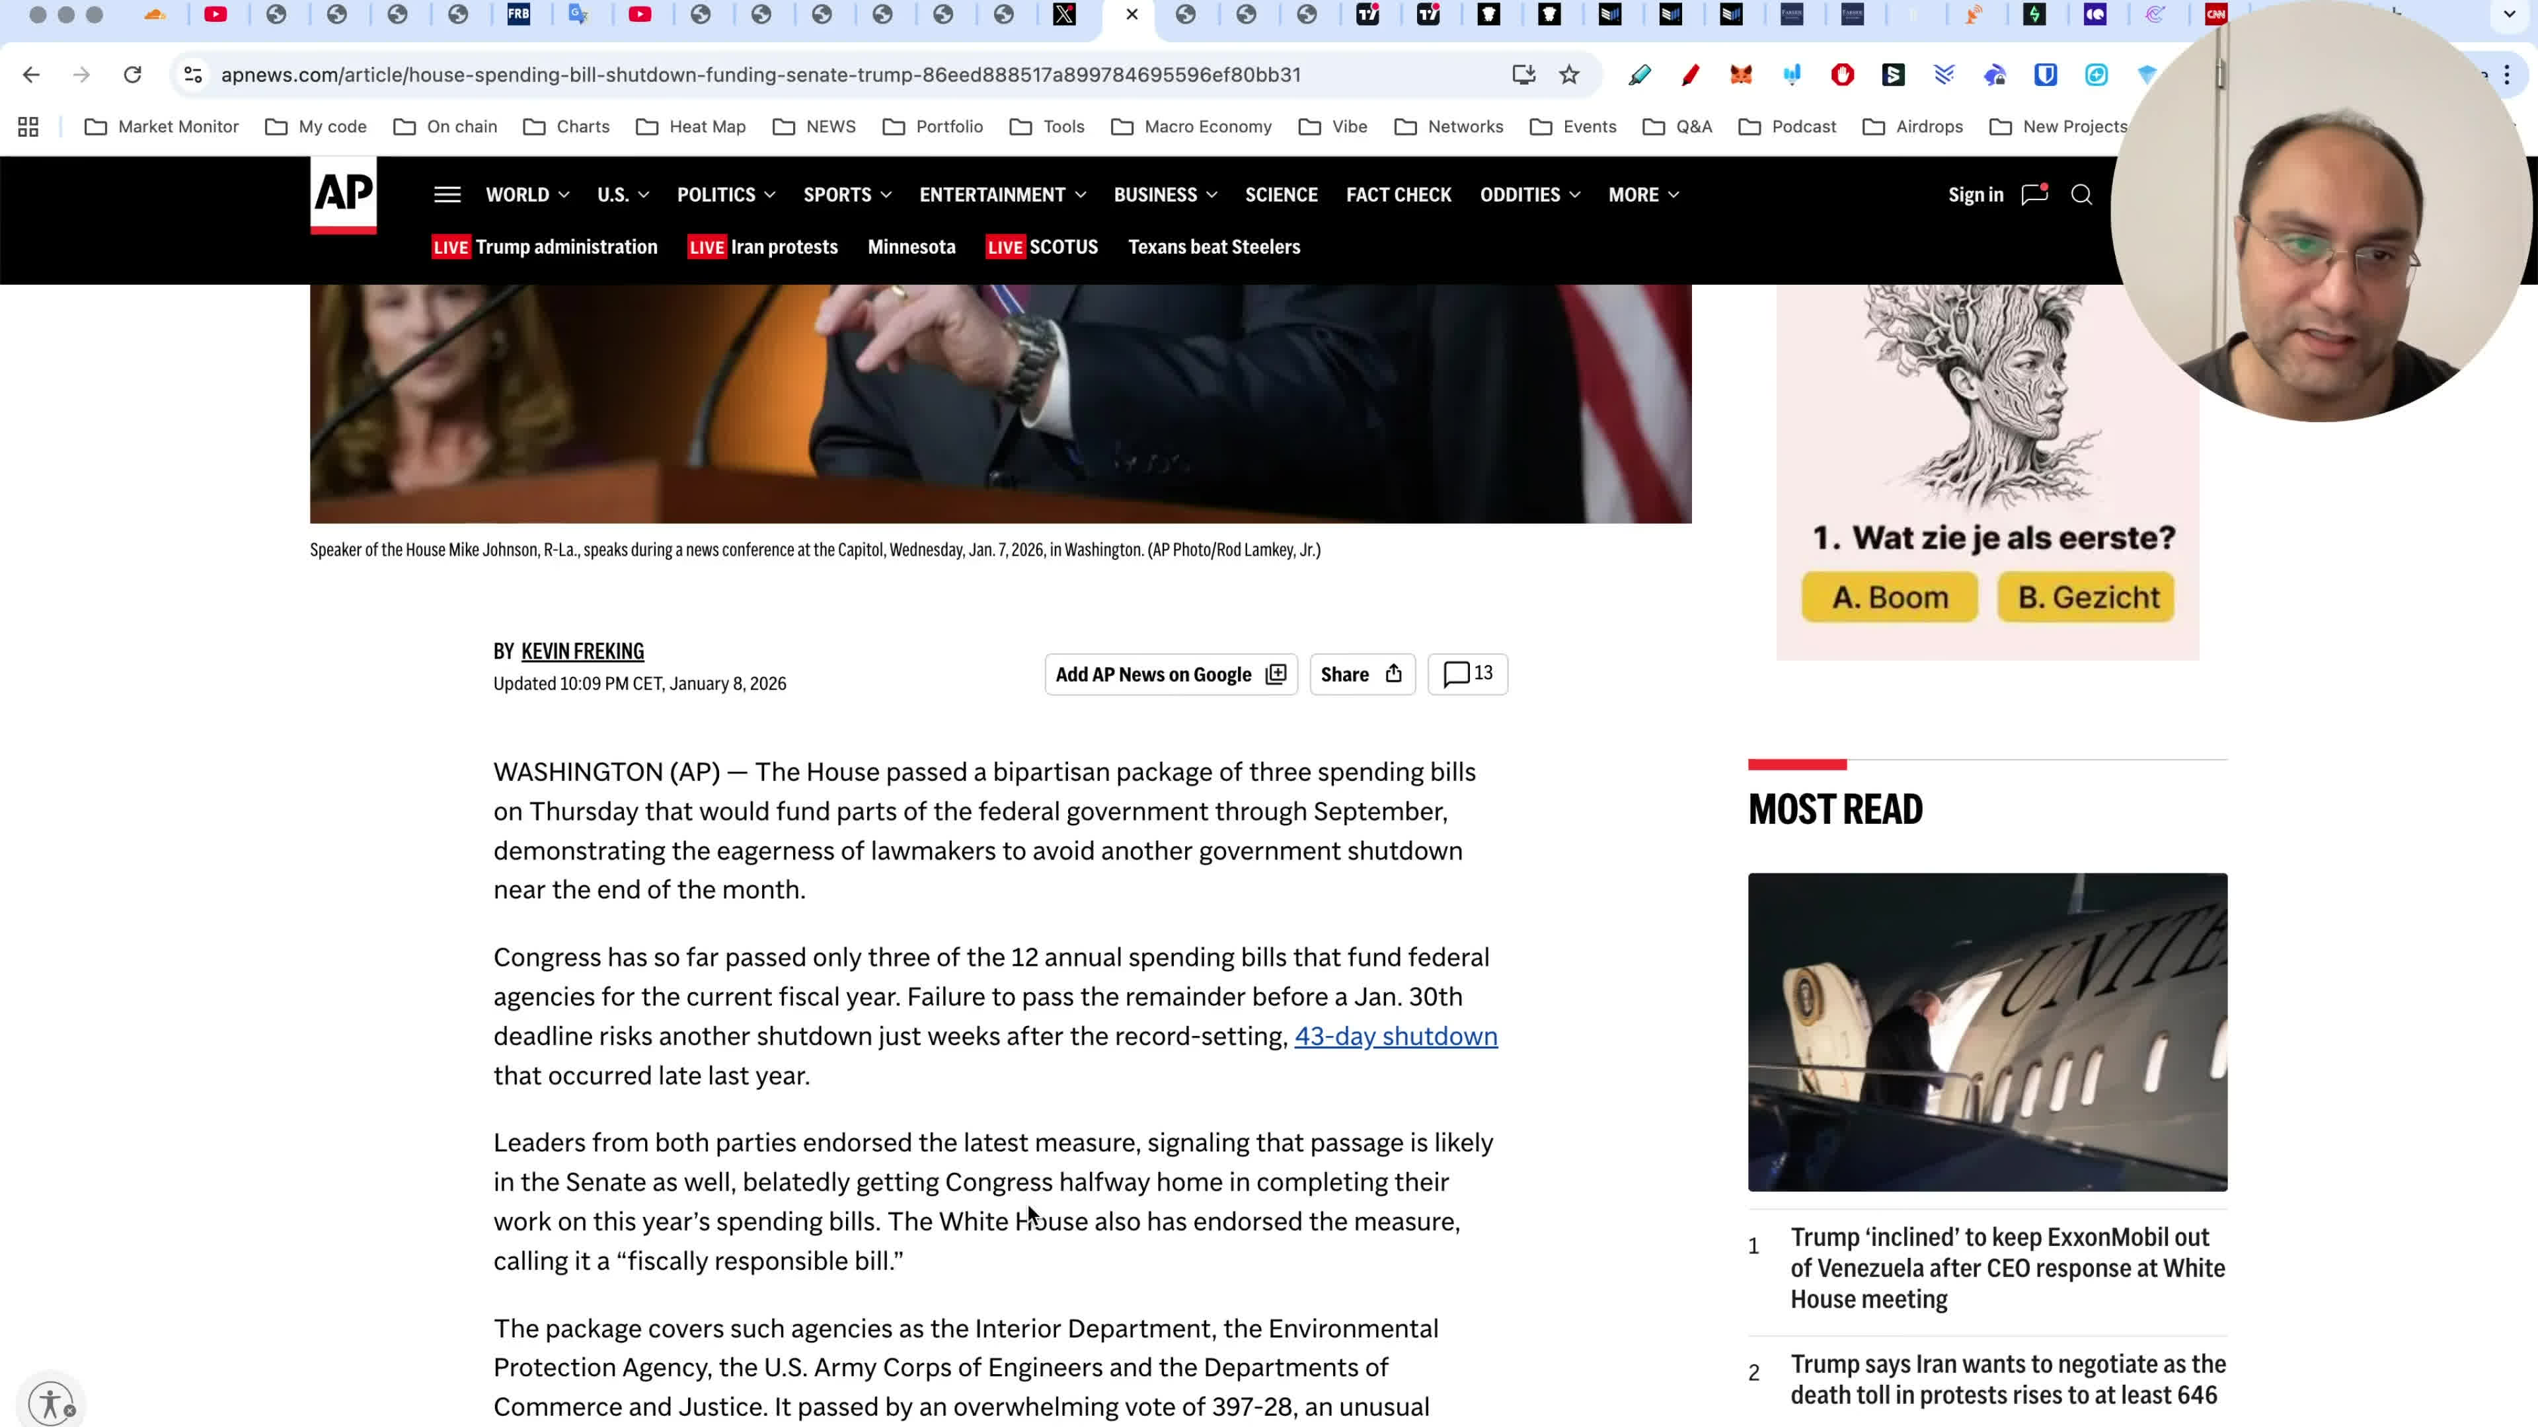Open the Airdrops bookmark folder
Screen dimensions: 2538x1427
click(x=1913, y=127)
